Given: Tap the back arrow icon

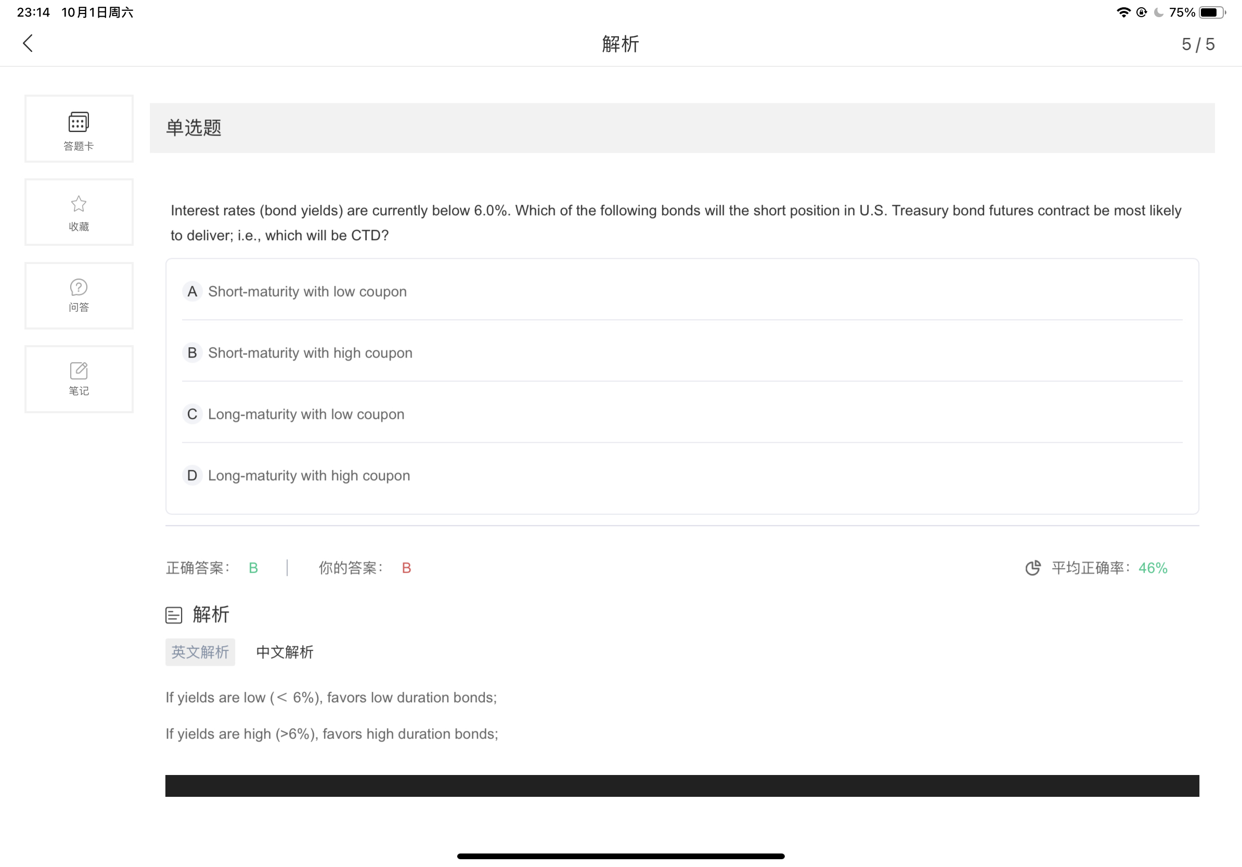Looking at the screenshot, I should tap(28, 43).
